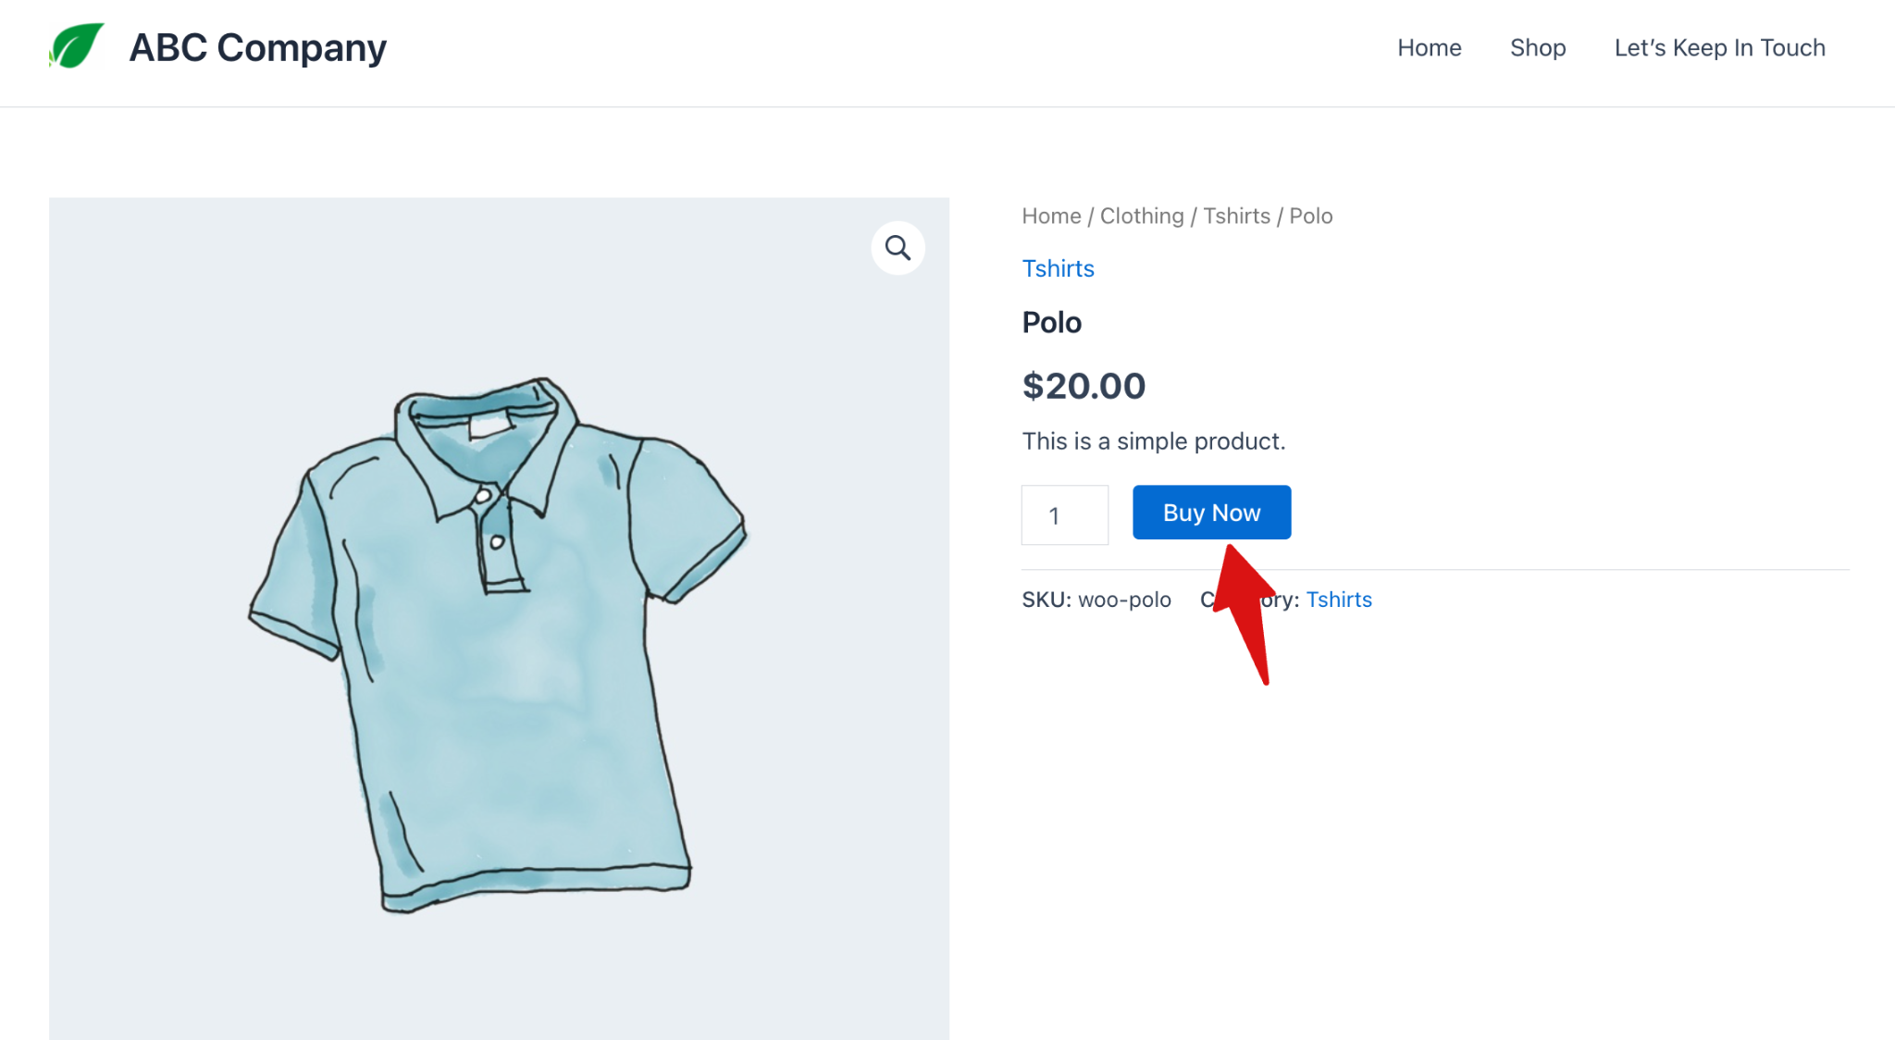The height and width of the screenshot is (1040, 1895).
Task: Open the product image zoom magnifier
Action: click(897, 248)
